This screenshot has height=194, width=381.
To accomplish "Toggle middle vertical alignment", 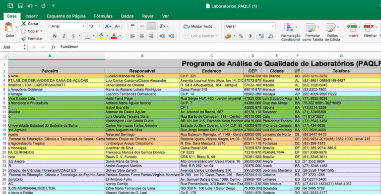I will [142, 26].
